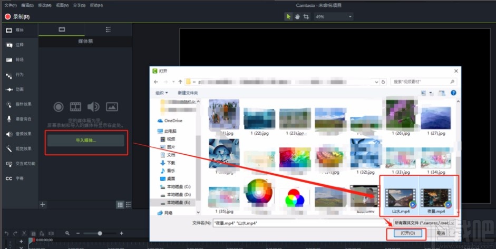Click the timeline zoom-out minus button
The height and width of the screenshot is (249, 496).
pyautogui.click(x=78, y=233)
